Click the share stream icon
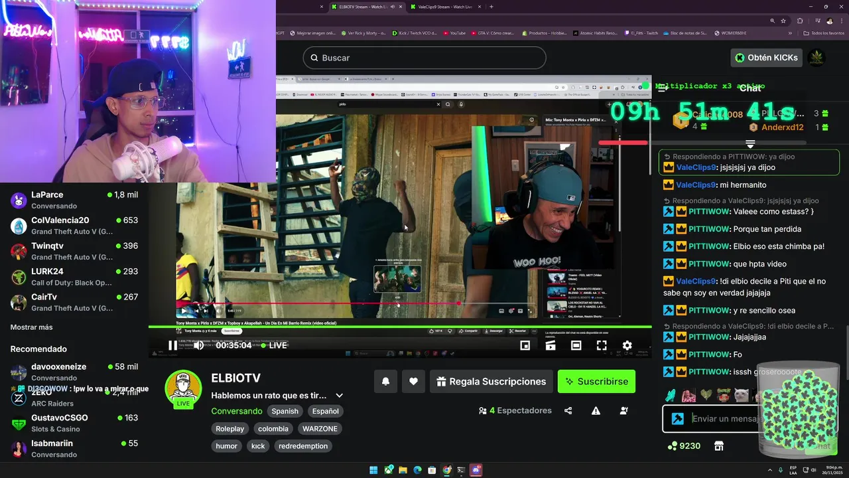Screen dimensions: 849x478 pyautogui.click(x=568, y=411)
